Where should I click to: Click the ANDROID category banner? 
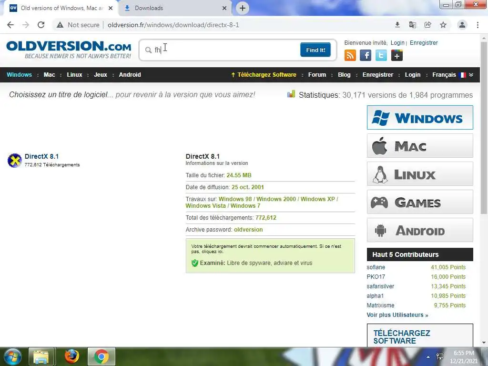coord(420,230)
